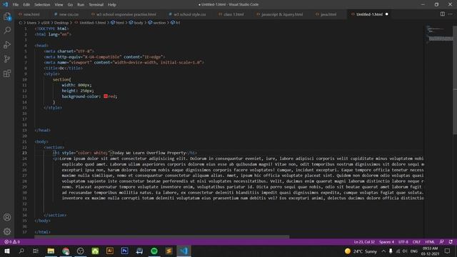Click line number 23 in gutter

click(25, 153)
